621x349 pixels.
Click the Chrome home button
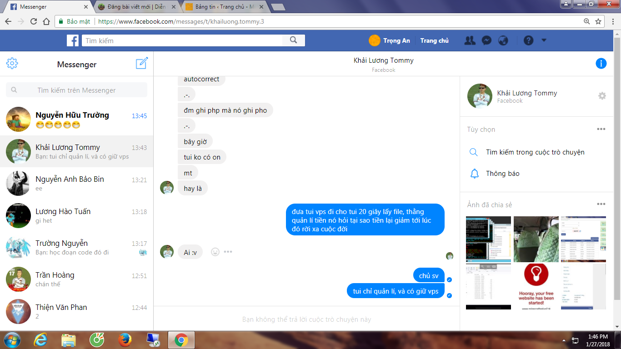[46, 21]
